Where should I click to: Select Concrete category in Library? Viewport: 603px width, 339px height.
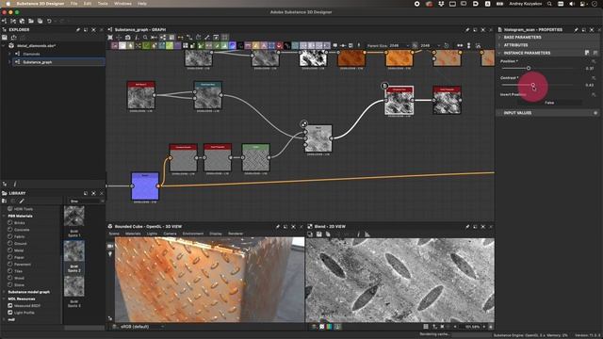click(x=22, y=230)
